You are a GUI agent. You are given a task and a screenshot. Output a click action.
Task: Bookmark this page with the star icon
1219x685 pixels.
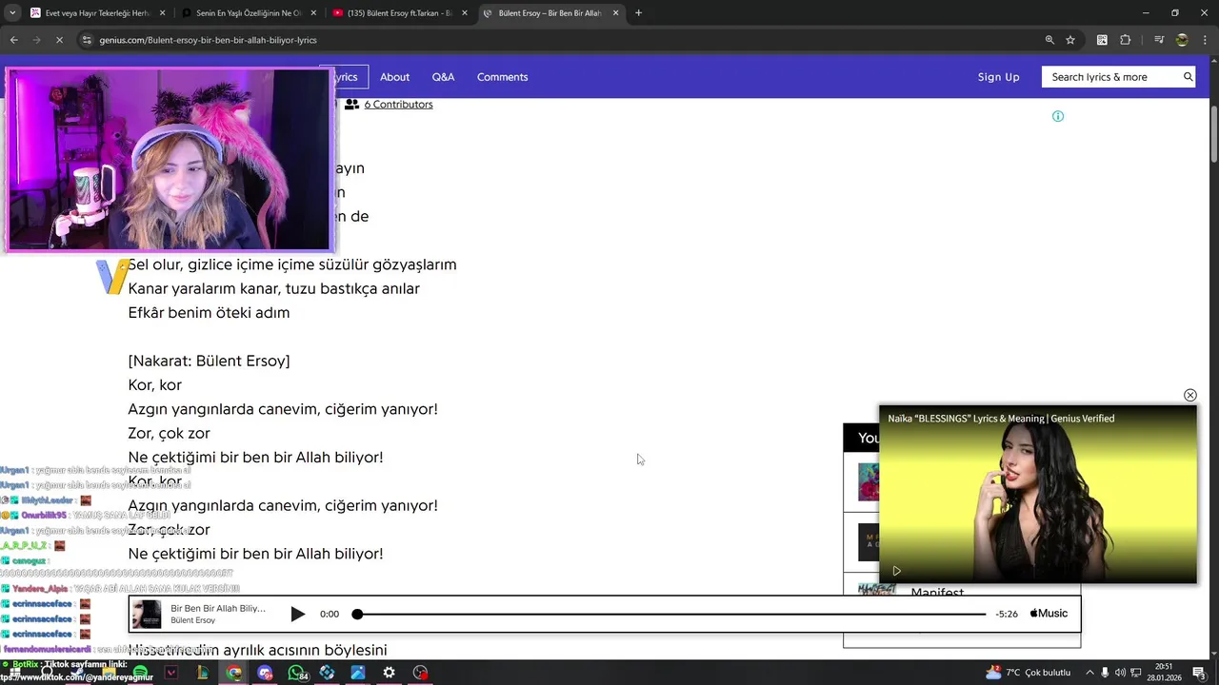tap(1070, 40)
